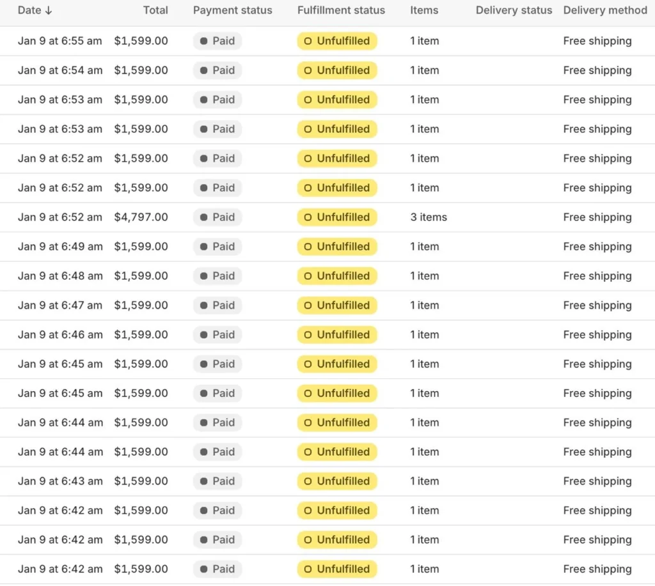Click the Unfulfilled badge on 6:54 am order
The image size is (655, 586).
click(x=337, y=70)
